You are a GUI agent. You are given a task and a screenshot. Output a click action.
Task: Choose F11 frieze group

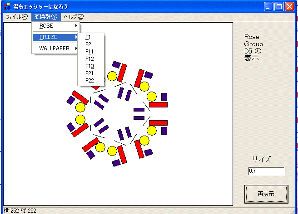point(91,52)
